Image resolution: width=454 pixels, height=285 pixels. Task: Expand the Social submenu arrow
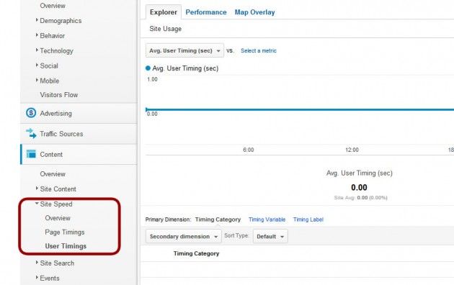tap(37, 65)
